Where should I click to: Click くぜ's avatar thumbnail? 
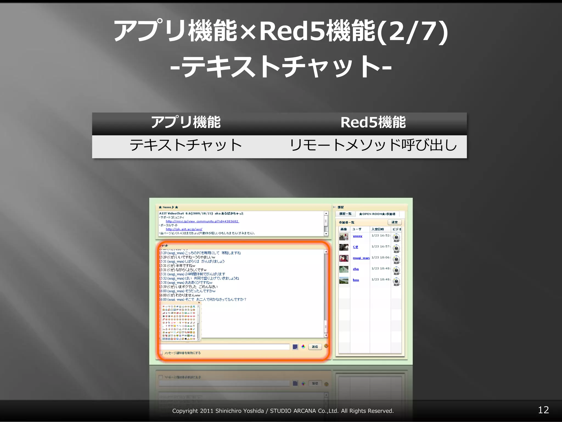click(x=344, y=247)
